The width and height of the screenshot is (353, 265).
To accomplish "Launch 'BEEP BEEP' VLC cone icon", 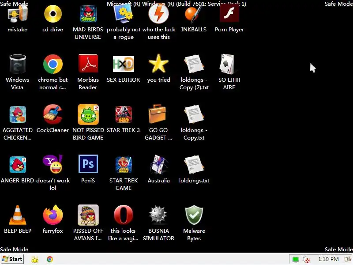I will 18,215.
